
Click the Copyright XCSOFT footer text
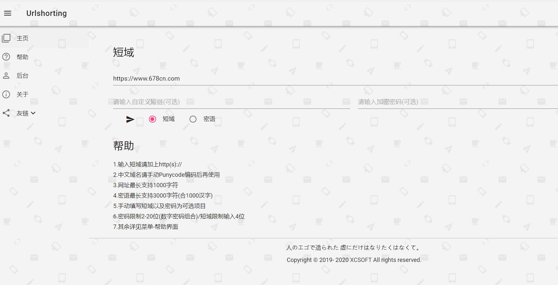click(x=354, y=260)
